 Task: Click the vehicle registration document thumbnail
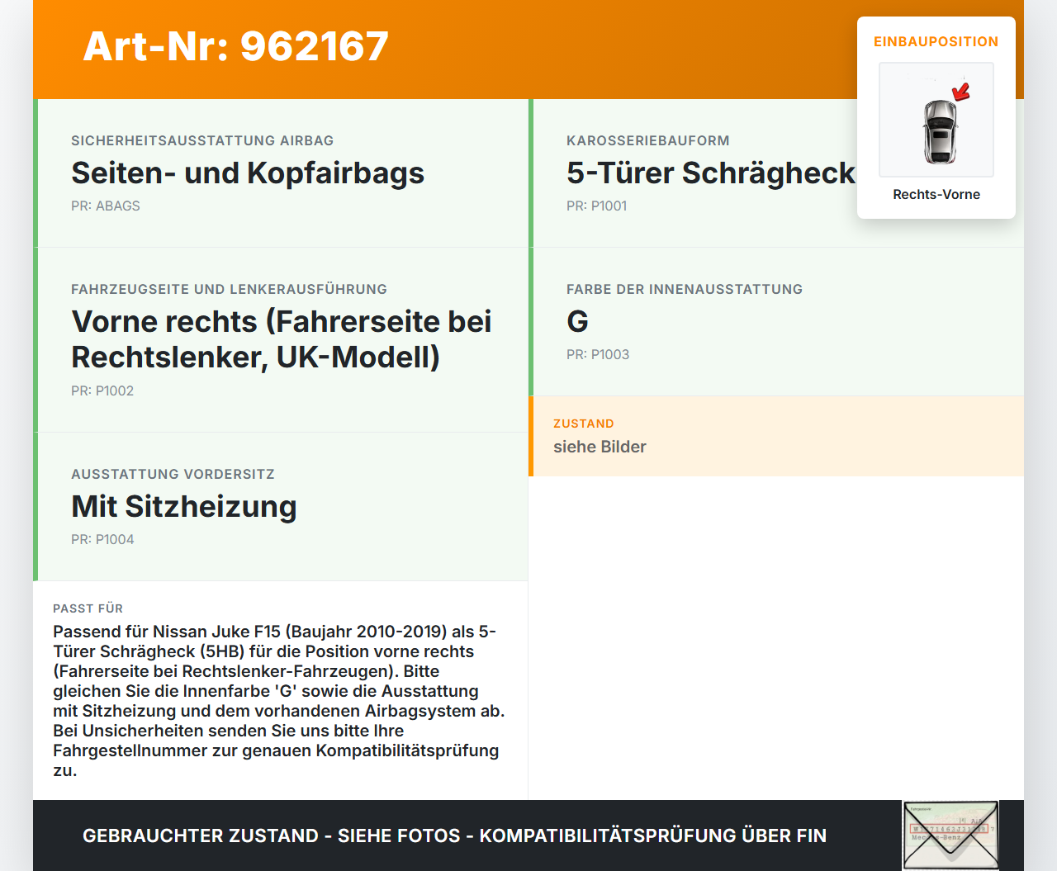click(950, 835)
